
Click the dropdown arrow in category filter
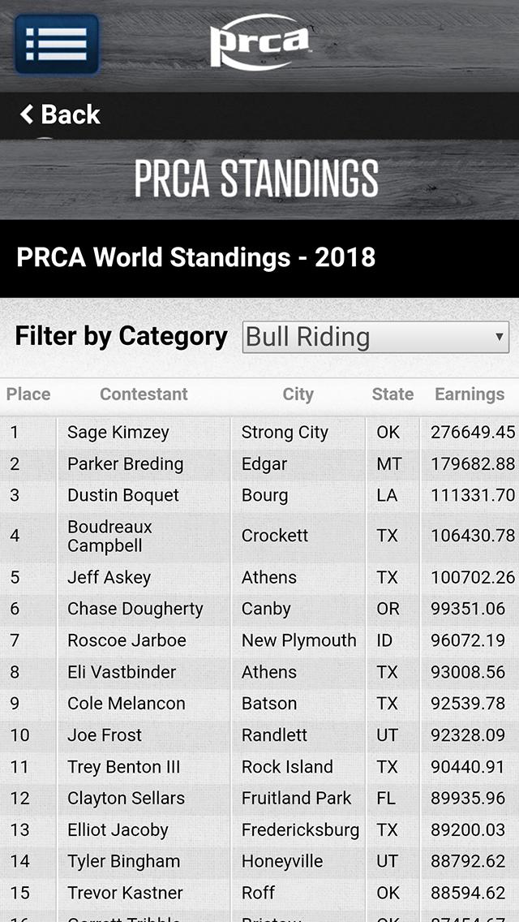500,337
